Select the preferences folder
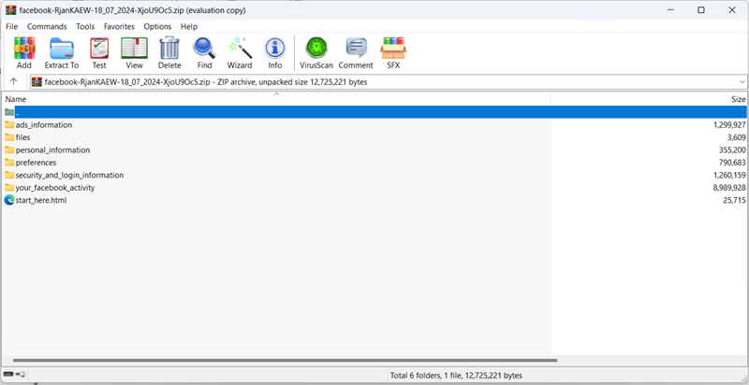This screenshot has width=749, height=385. point(36,163)
